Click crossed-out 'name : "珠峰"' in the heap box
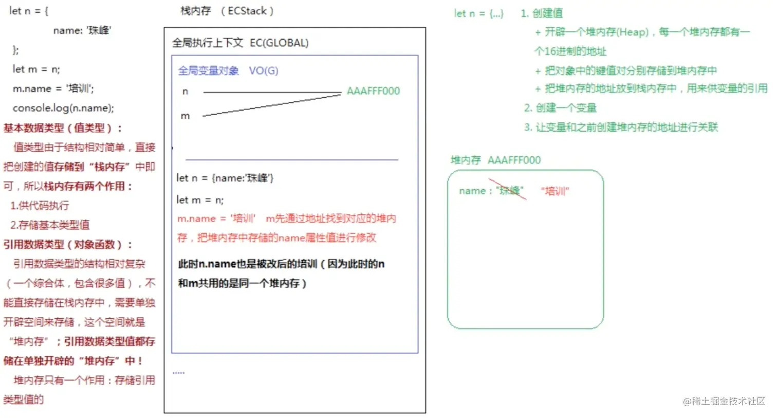This screenshot has height=418, width=777. 491,191
